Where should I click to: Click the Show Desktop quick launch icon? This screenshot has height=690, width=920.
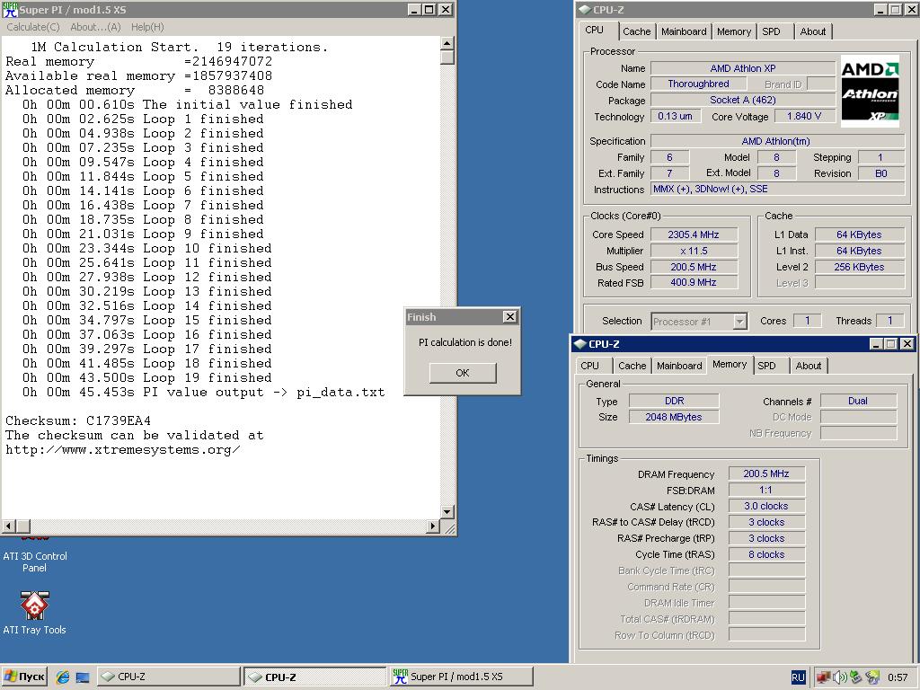pyautogui.click(x=82, y=677)
